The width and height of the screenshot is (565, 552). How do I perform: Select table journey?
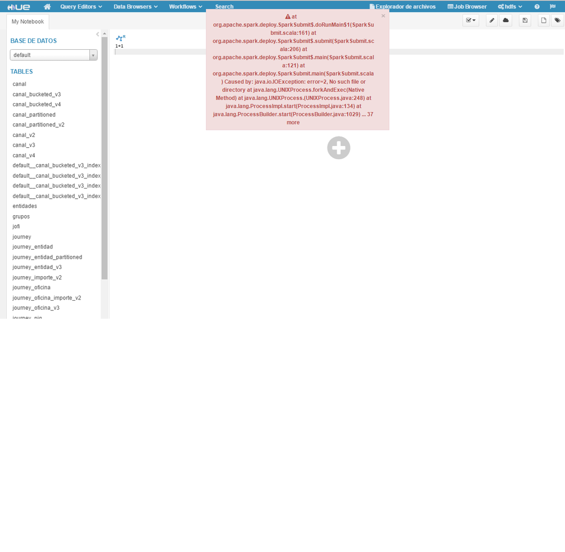click(x=22, y=237)
